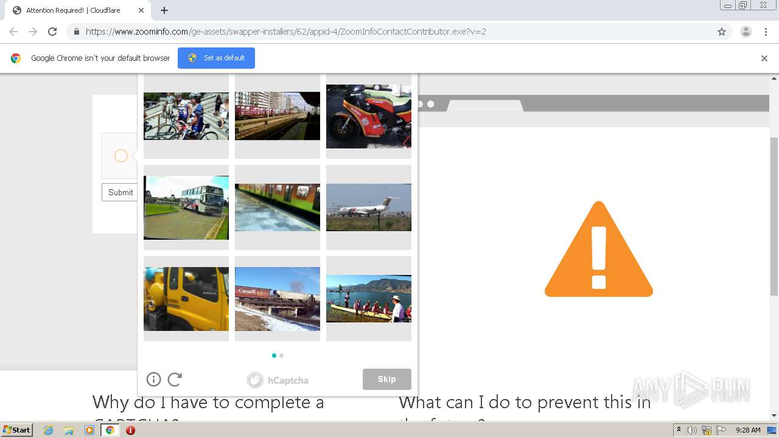The width and height of the screenshot is (779, 438).
Task: Open the Windows Start menu
Action: coord(16,430)
